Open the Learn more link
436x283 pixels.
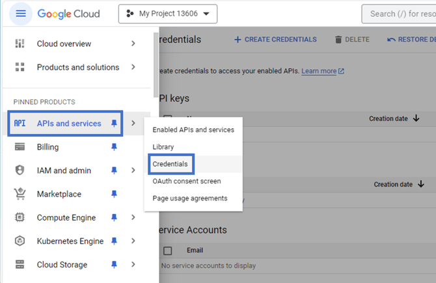[319, 71]
